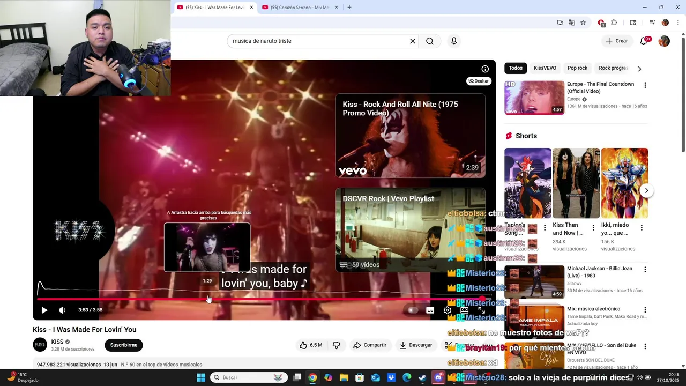Dislike the video thumbs-down
Screen dimensions: 686x386
click(337, 345)
